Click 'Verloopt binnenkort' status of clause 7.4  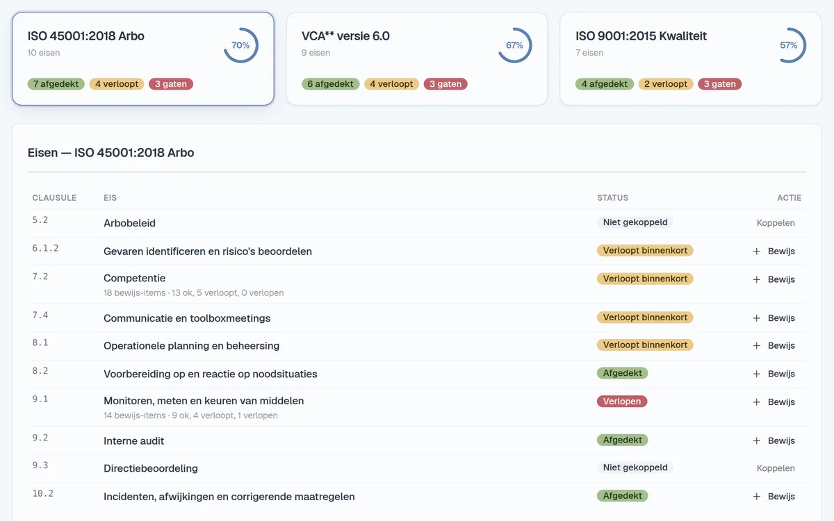[x=645, y=317]
